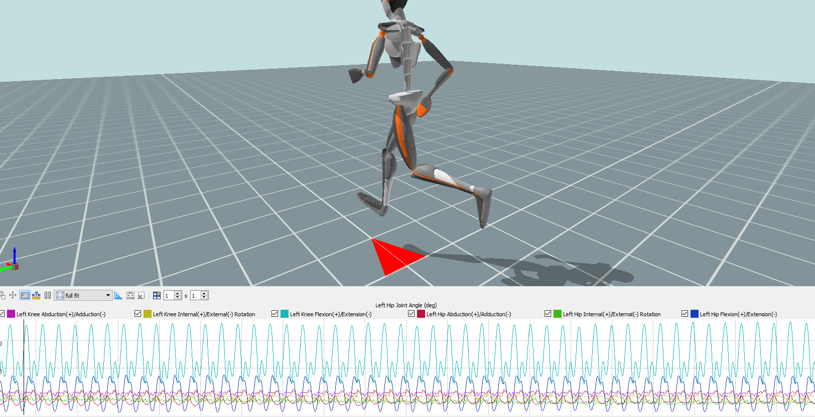Click the chart rows number field
Image resolution: width=815 pixels, height=417 pixels.
169,296
